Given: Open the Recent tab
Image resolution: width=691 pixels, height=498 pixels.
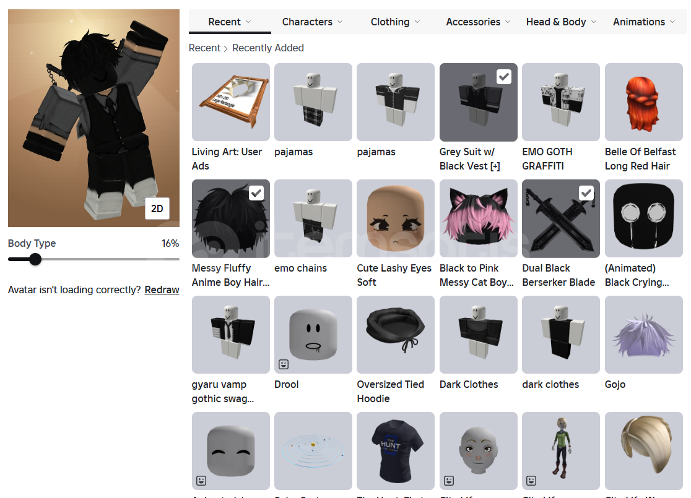Looking at the screenshot, I should (x=230, y=22).
